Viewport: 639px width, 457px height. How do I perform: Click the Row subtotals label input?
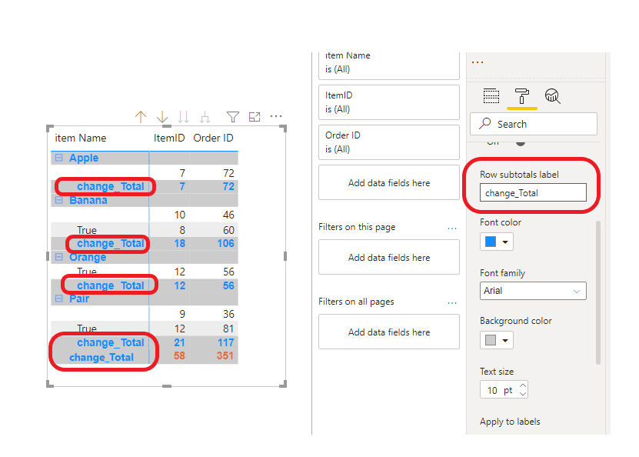pos(533,193)
